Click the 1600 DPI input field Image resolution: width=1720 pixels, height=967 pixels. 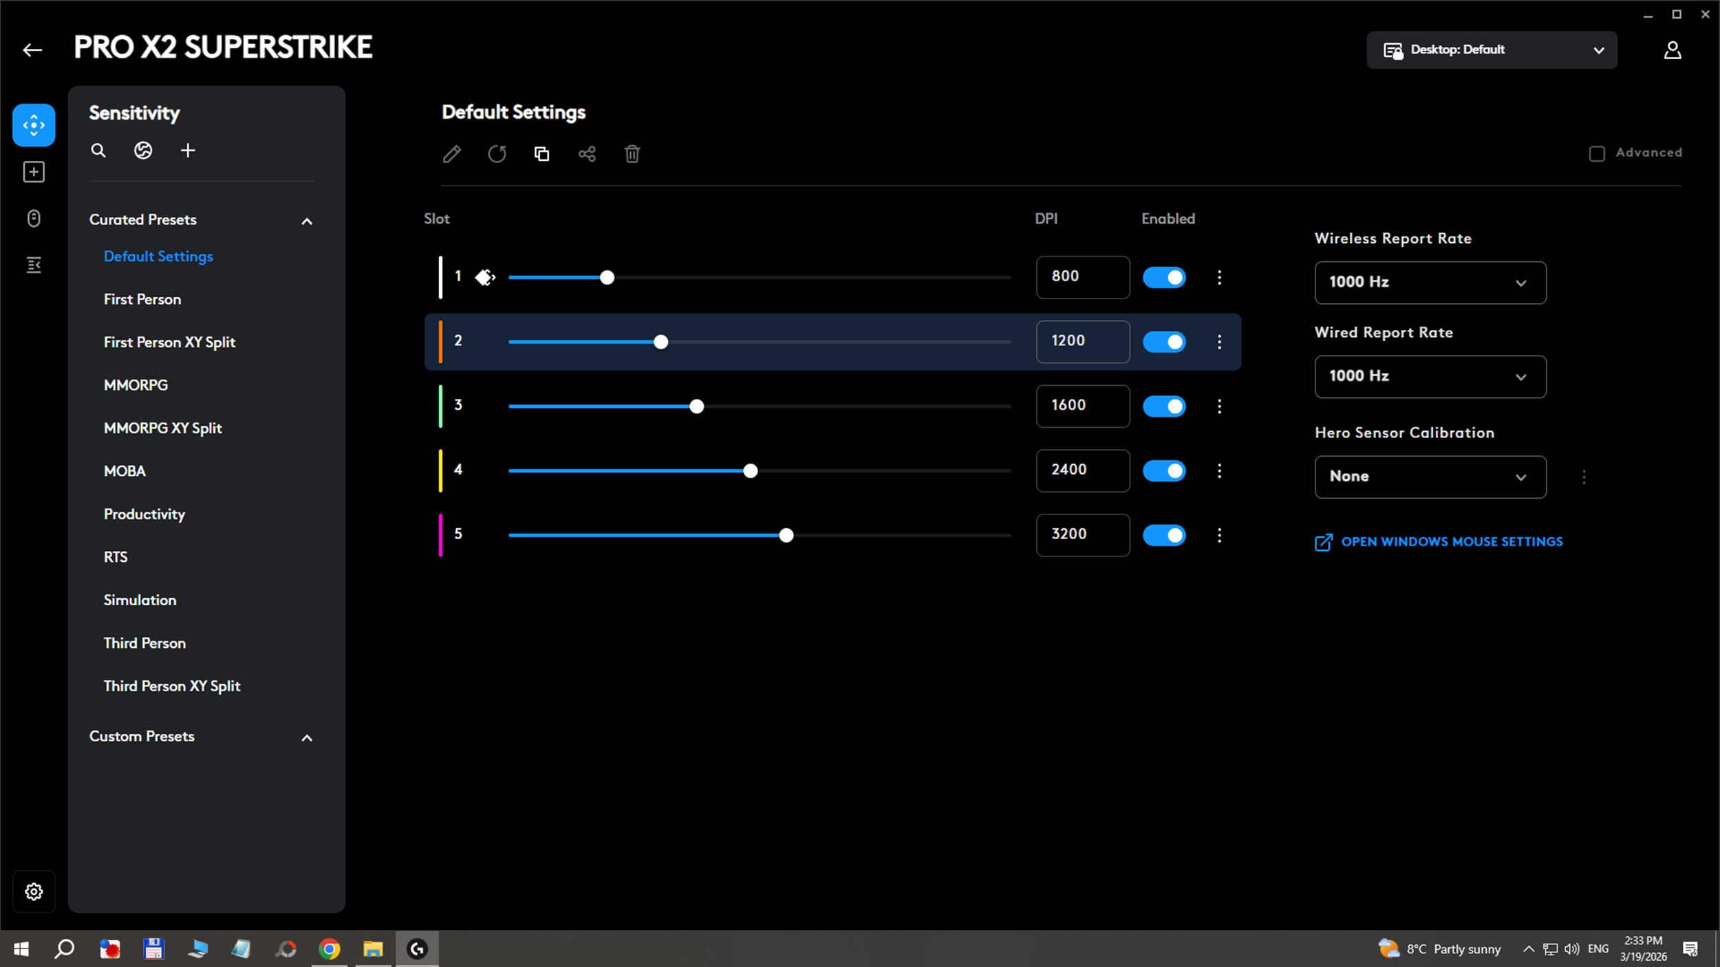1082,406
